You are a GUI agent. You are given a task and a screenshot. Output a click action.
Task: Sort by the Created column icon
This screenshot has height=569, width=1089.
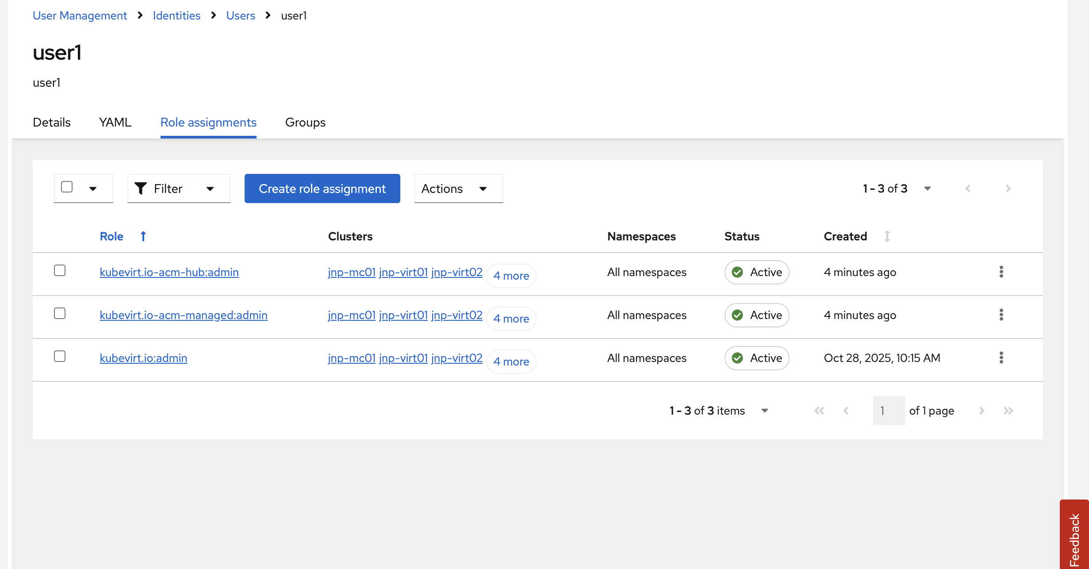click(887, 236)
